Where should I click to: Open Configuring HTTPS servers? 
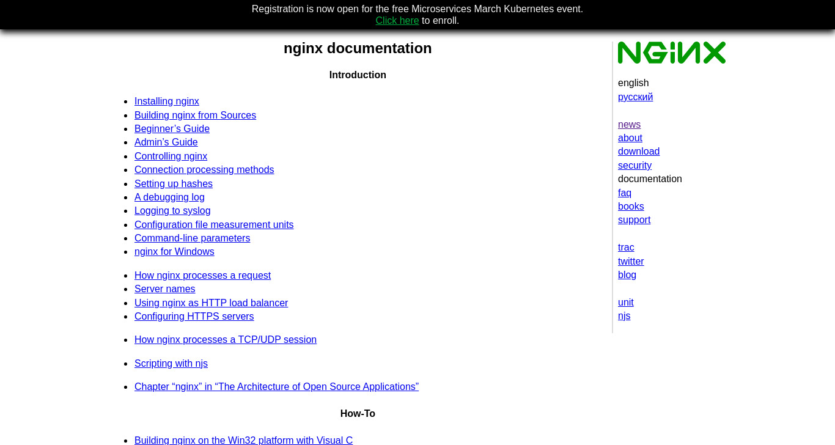pyautogui.click(x=194, y=317)
